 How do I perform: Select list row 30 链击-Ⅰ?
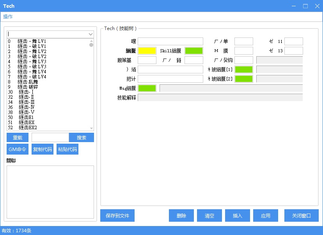[x=48, y=92]
